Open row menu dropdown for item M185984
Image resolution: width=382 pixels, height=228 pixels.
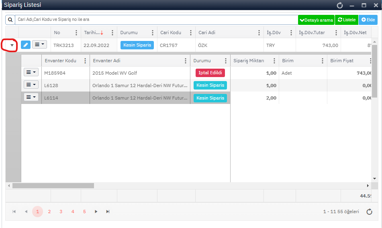(31, 73)
